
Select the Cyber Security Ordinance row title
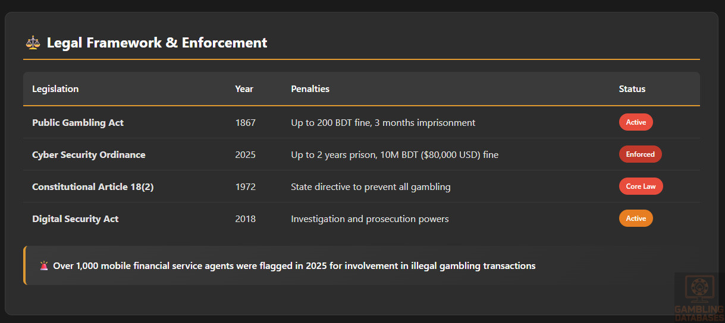(89, 155)
